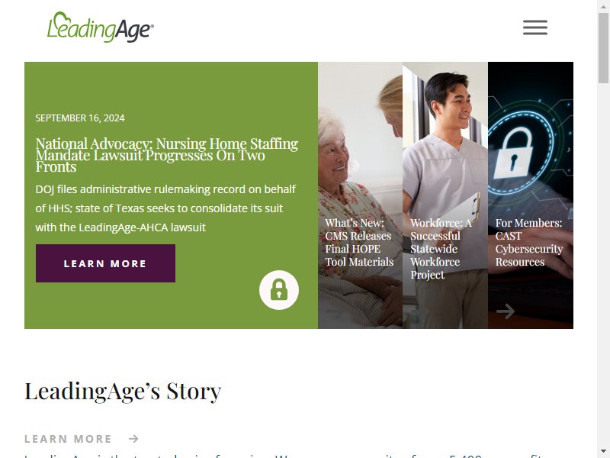Open What's New CMS HOPE Tool card
The height and width of the screenshot is (458, 610).
tap(359, 242)
